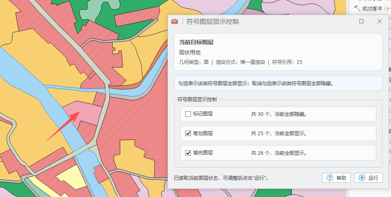Click the 现状用地 layer name
The image size is (391, 197).
[190, 52]
